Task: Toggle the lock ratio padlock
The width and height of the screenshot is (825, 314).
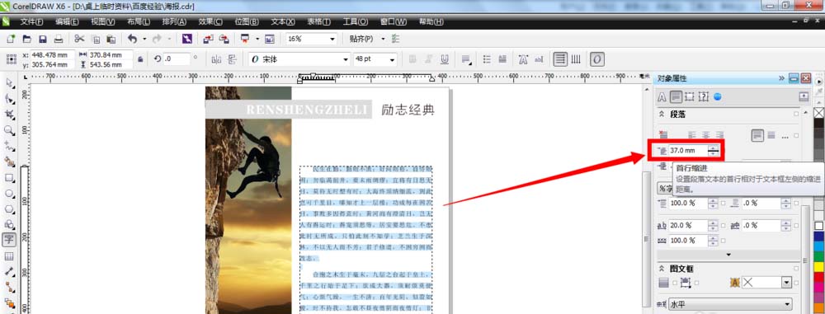Action: 140,59
